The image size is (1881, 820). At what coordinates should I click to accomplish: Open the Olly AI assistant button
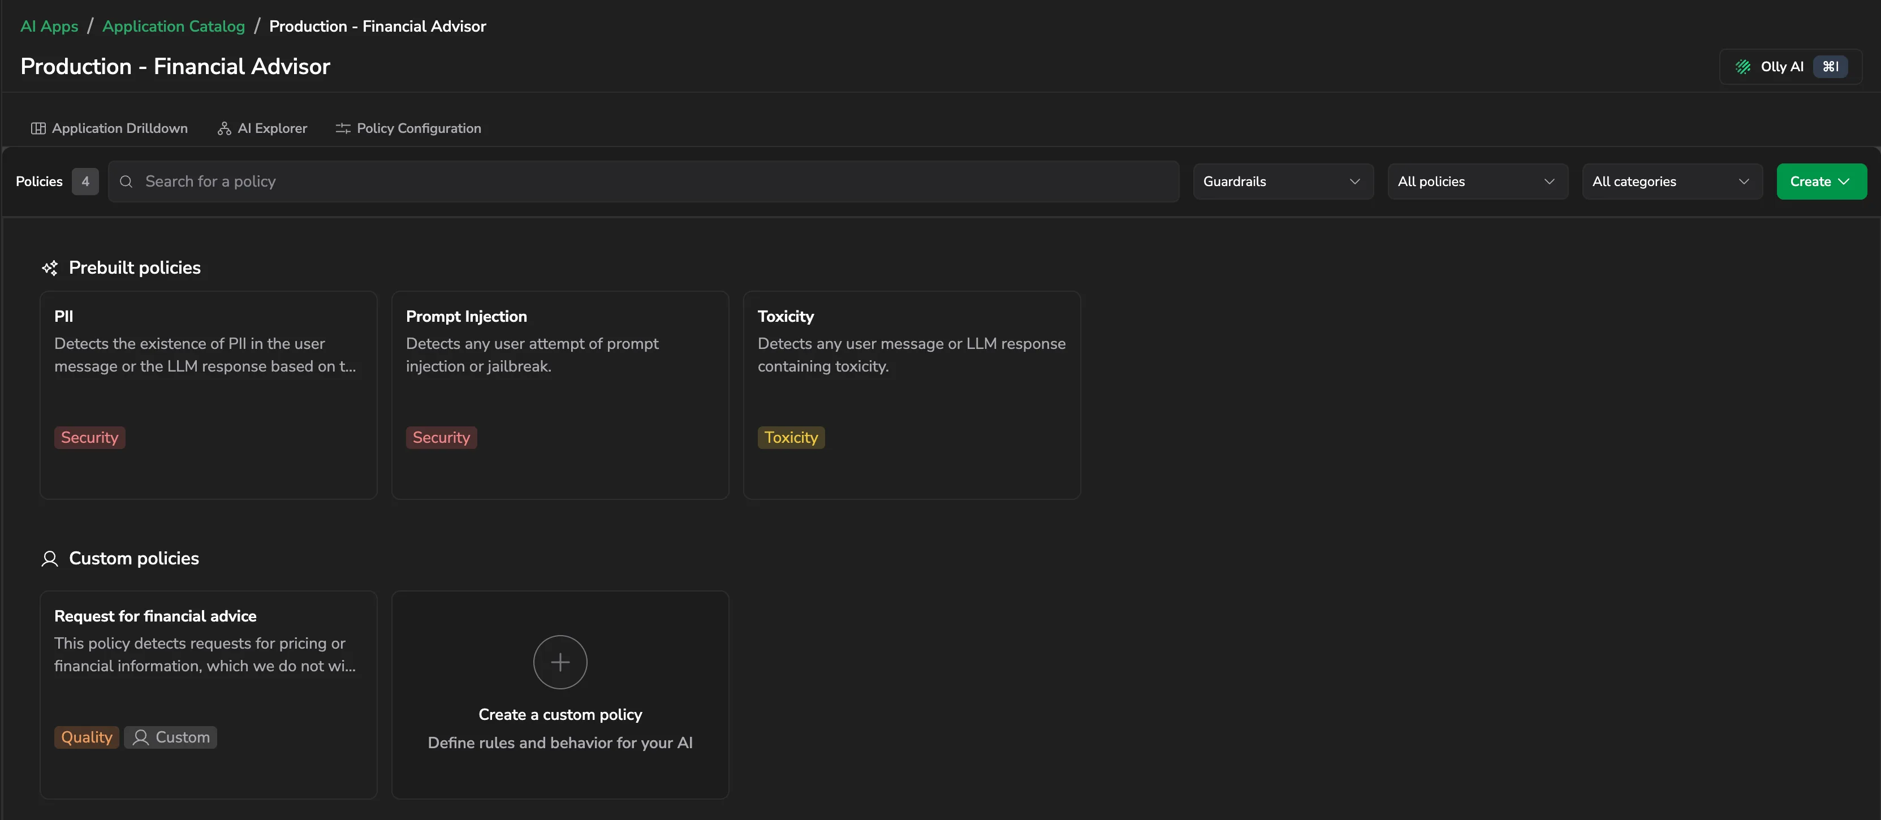(1791, 66)
